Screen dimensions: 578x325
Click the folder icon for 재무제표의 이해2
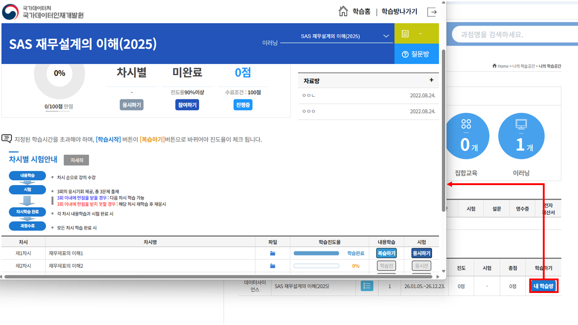click(272, 266)
